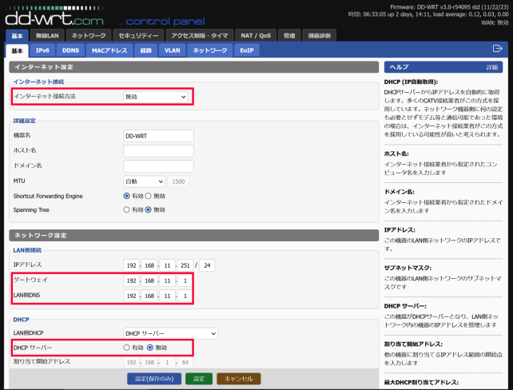Click the subnet prefix 24 field

point(207,265)
